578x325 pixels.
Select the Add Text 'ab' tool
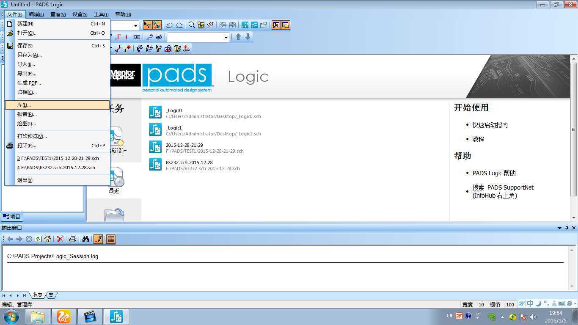pyautogui.click(x=159, y=37)
